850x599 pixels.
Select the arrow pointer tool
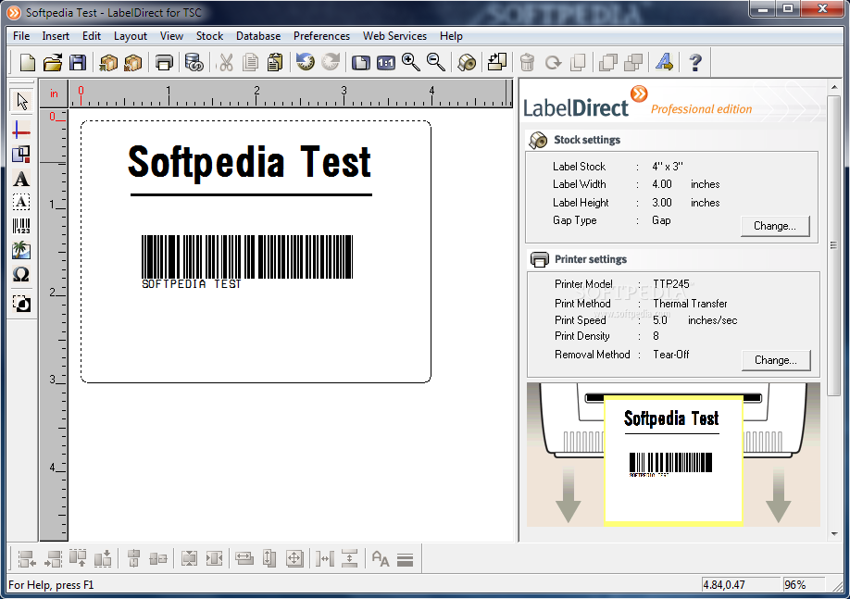21,101
